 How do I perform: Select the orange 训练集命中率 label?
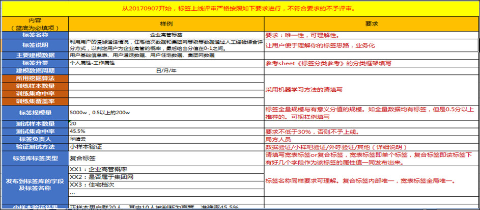click(35, 94)
